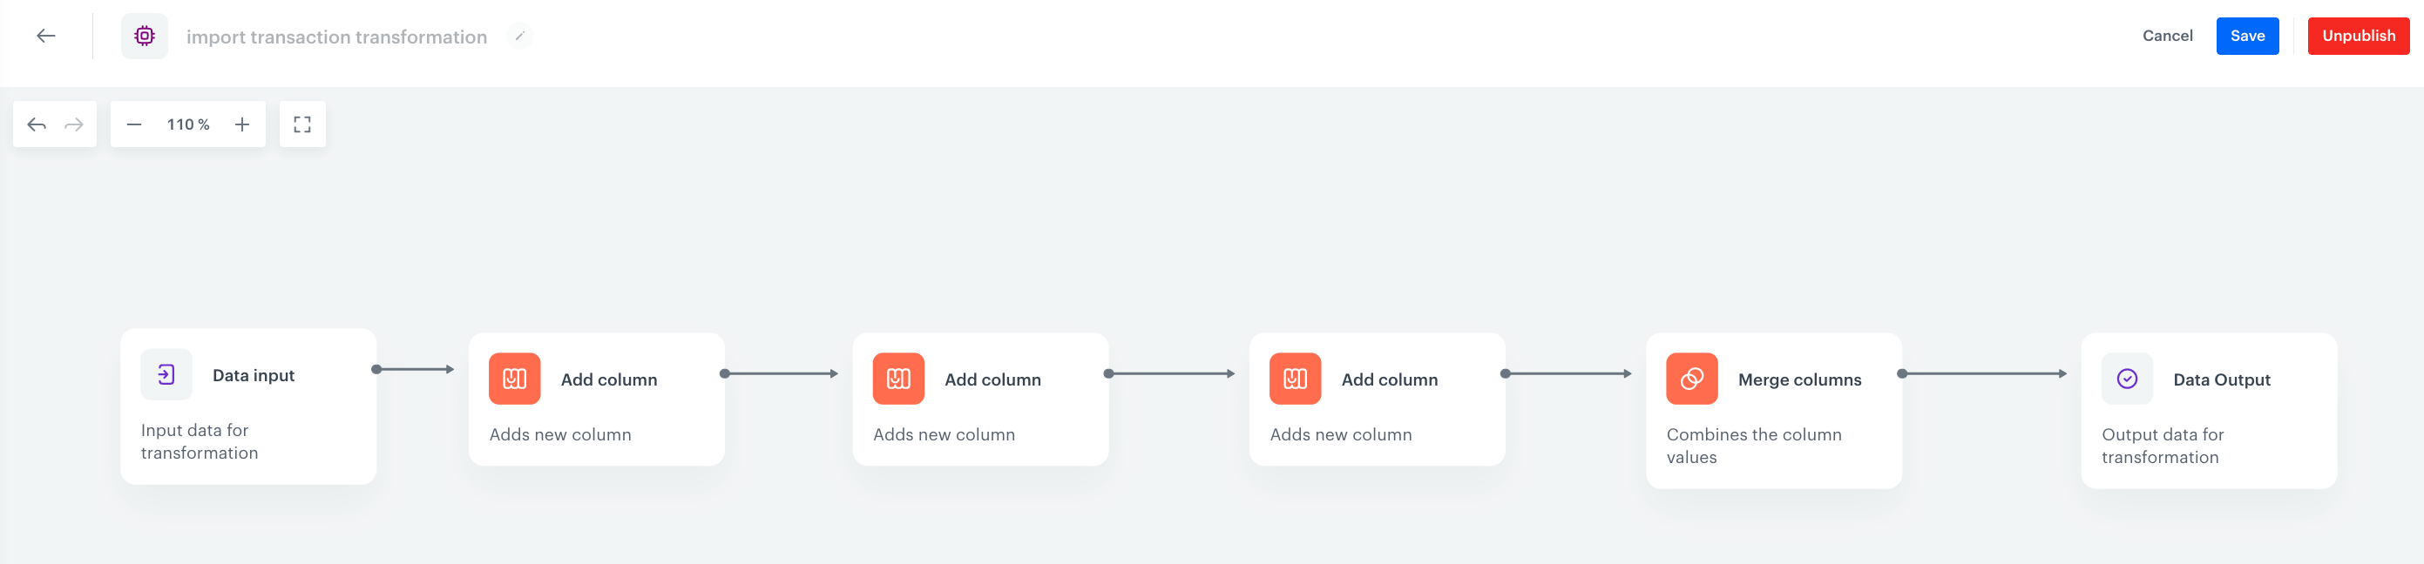This screenshot has height=564, width=2424.
Task: Select the Merge columns node card
Action: (1774, 411)
